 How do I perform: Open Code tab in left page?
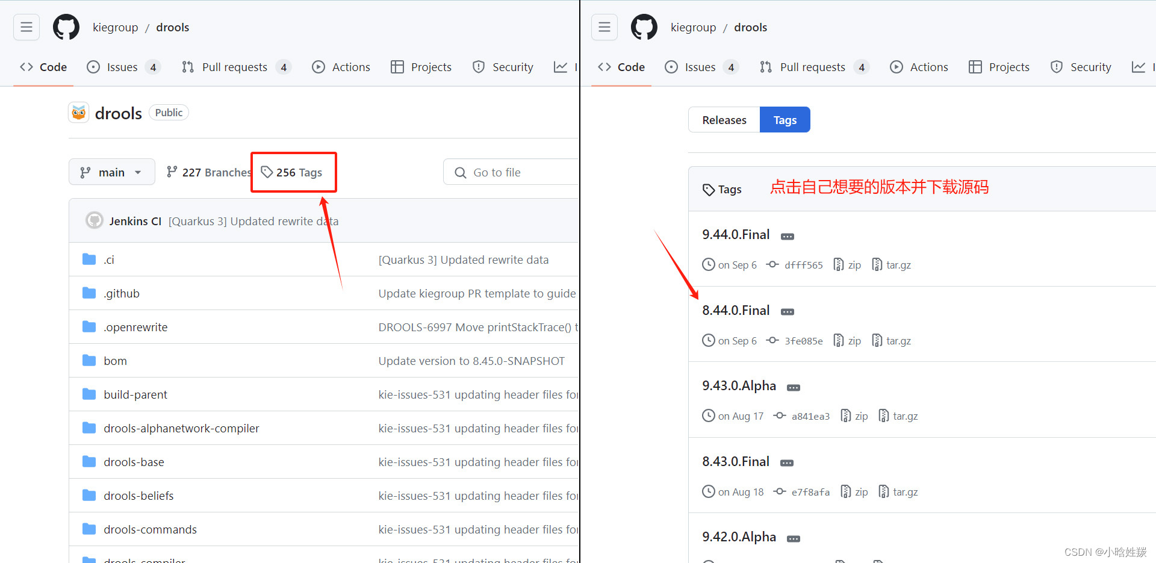43,67
